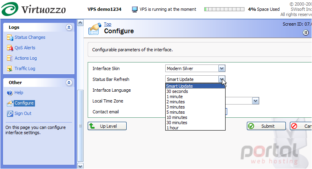Click the Up Level button

pos(107,126)
